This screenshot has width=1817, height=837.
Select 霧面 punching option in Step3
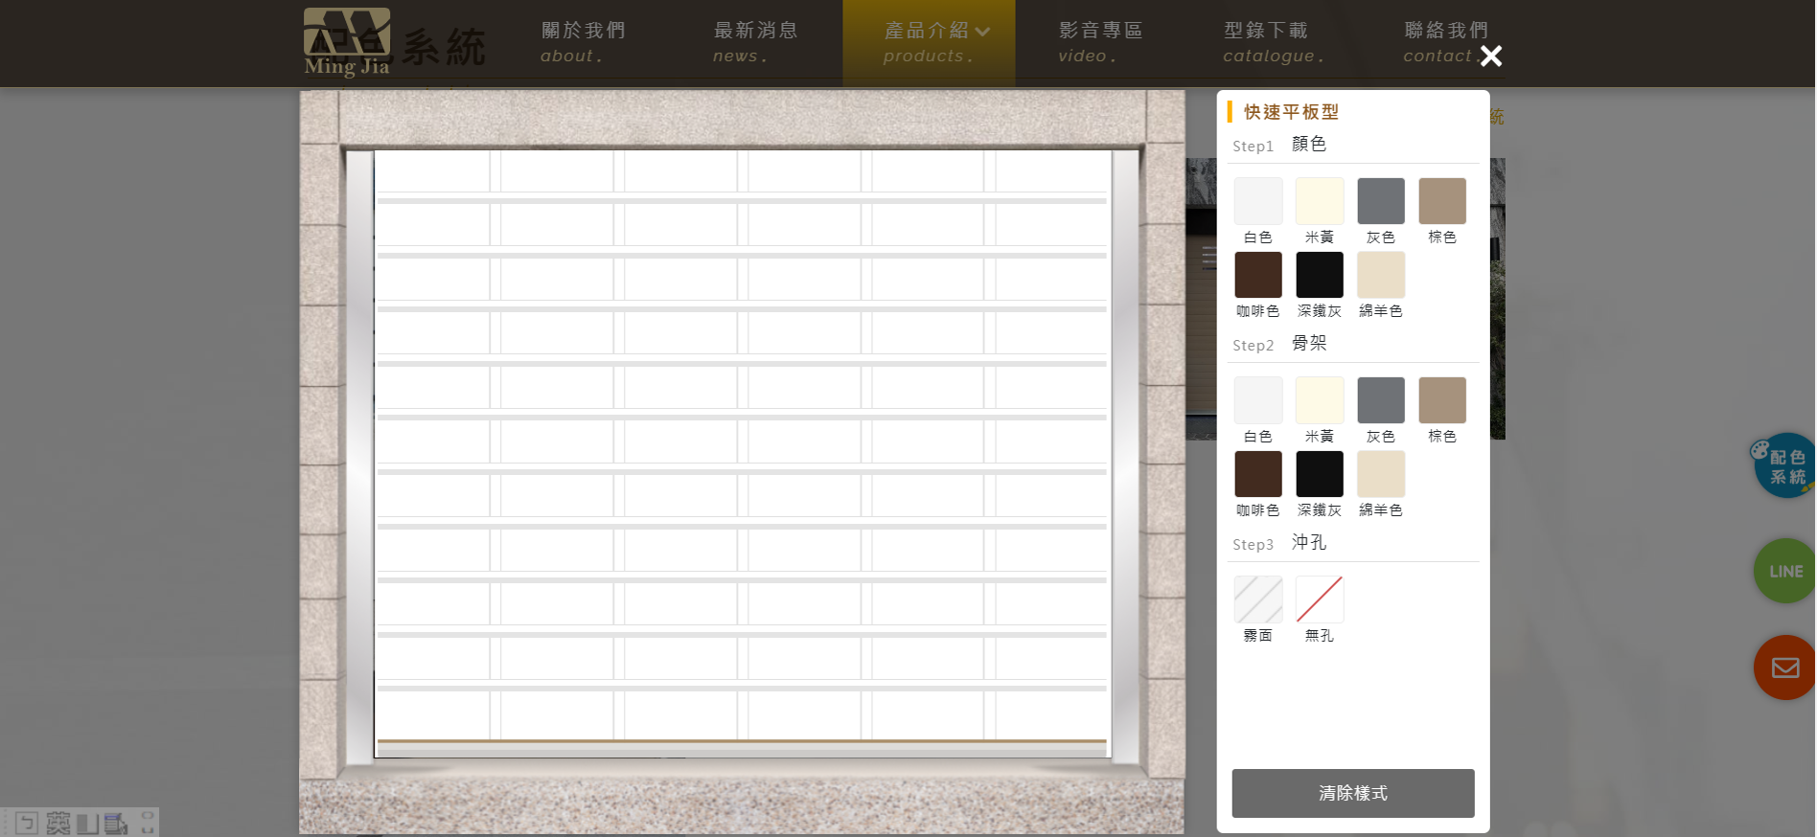1257,599
